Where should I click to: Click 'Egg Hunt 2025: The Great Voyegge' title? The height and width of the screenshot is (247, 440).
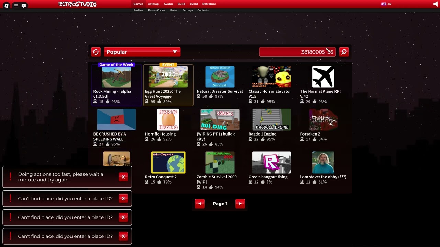pyautogui.click(x=163, y=94)
